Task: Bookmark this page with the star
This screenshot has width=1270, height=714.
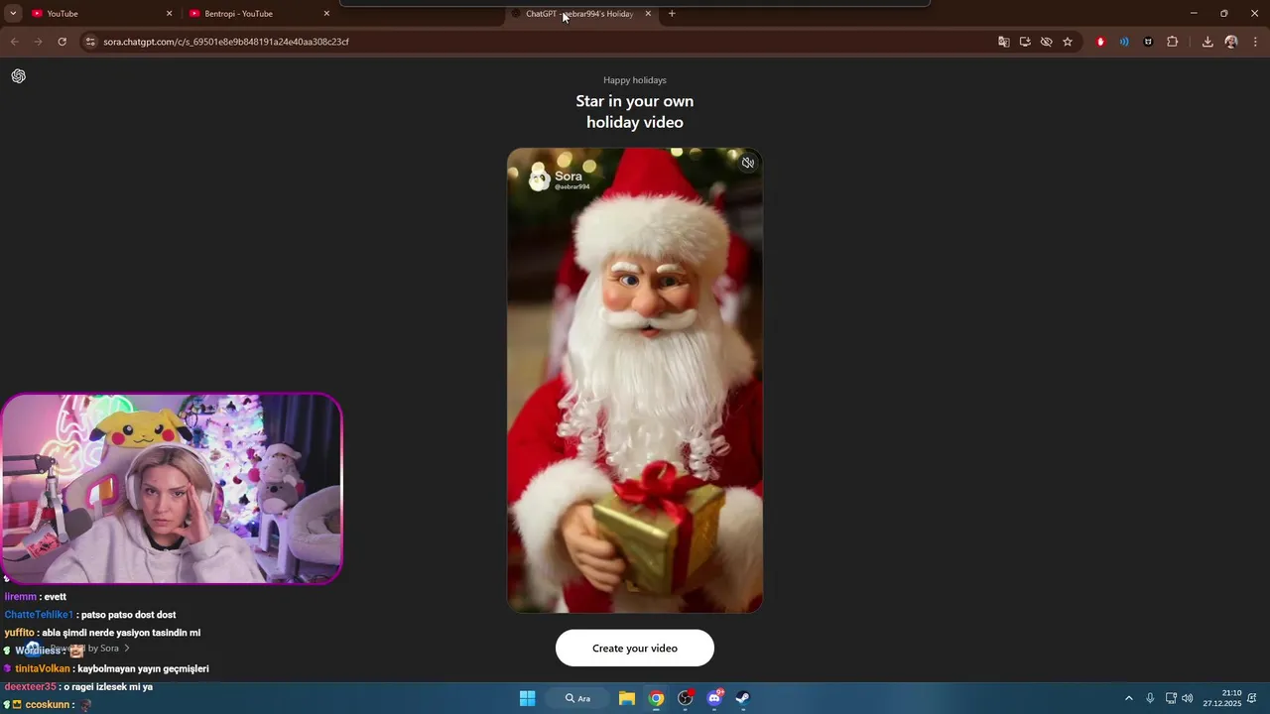Action: click(x=1068, y=42)
